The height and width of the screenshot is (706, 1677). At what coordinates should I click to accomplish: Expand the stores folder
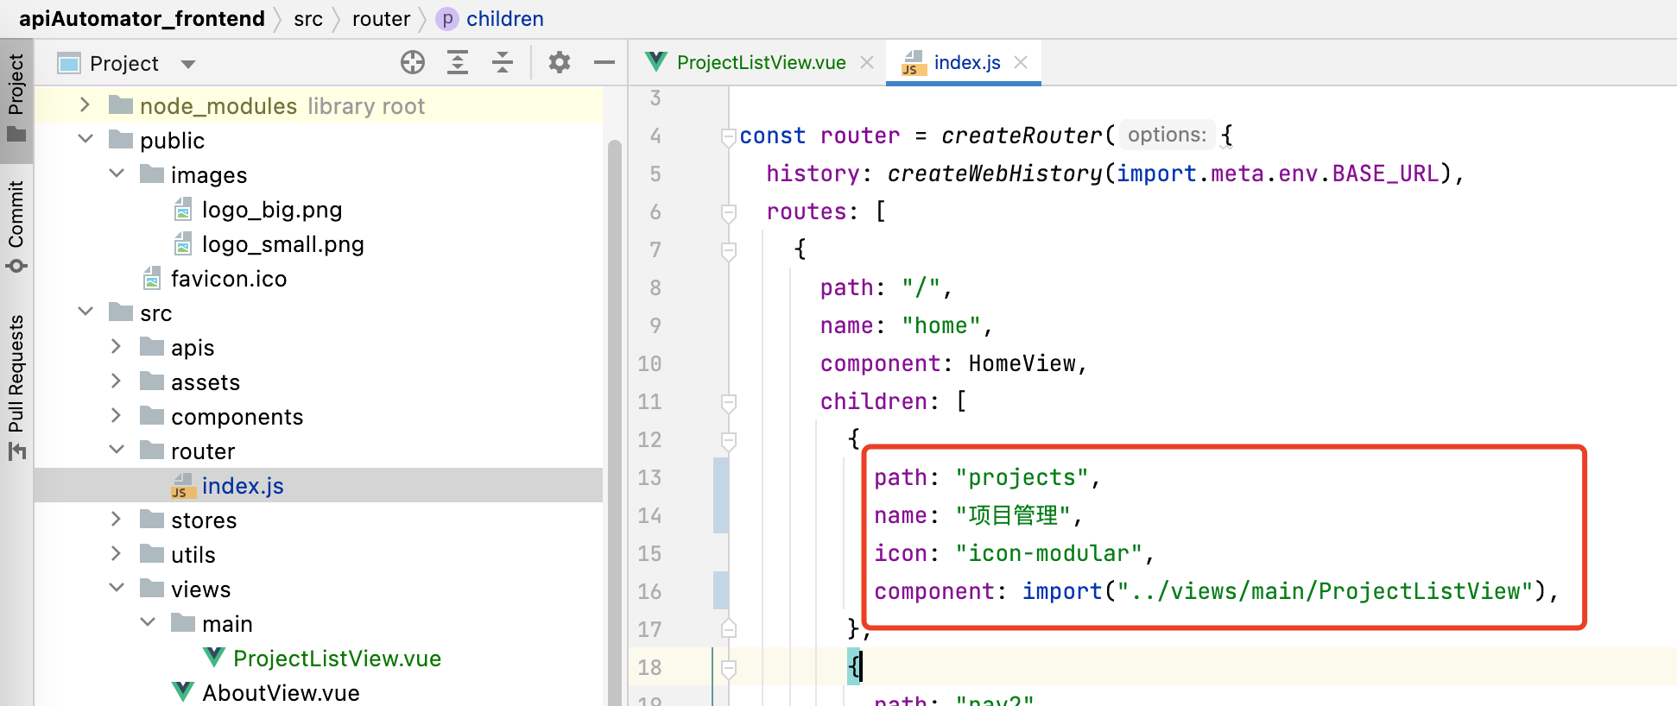click(x=116, y=520)
